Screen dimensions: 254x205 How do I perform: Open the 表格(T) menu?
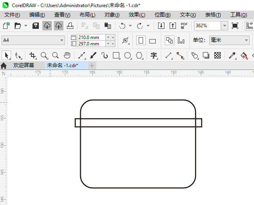pos(213,15)
